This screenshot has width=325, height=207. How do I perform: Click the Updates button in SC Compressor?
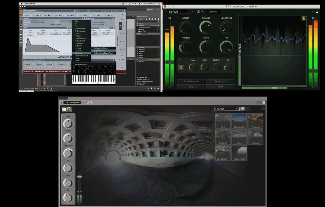pos(213,12)
